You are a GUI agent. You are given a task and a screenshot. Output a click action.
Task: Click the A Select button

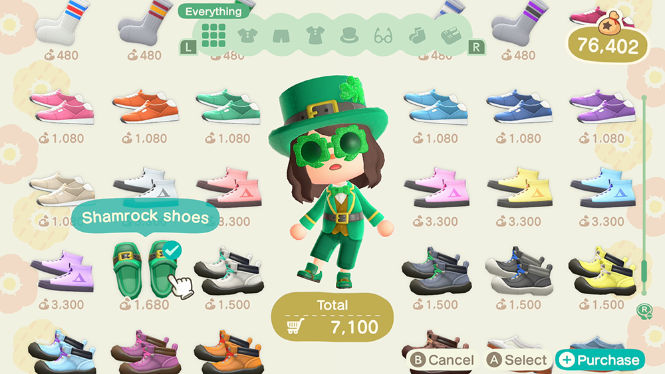click(517, 360)
